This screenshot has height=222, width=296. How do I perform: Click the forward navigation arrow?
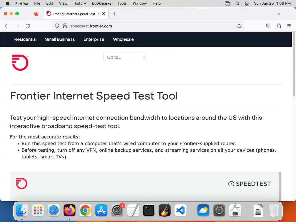(x=17, y=26)
